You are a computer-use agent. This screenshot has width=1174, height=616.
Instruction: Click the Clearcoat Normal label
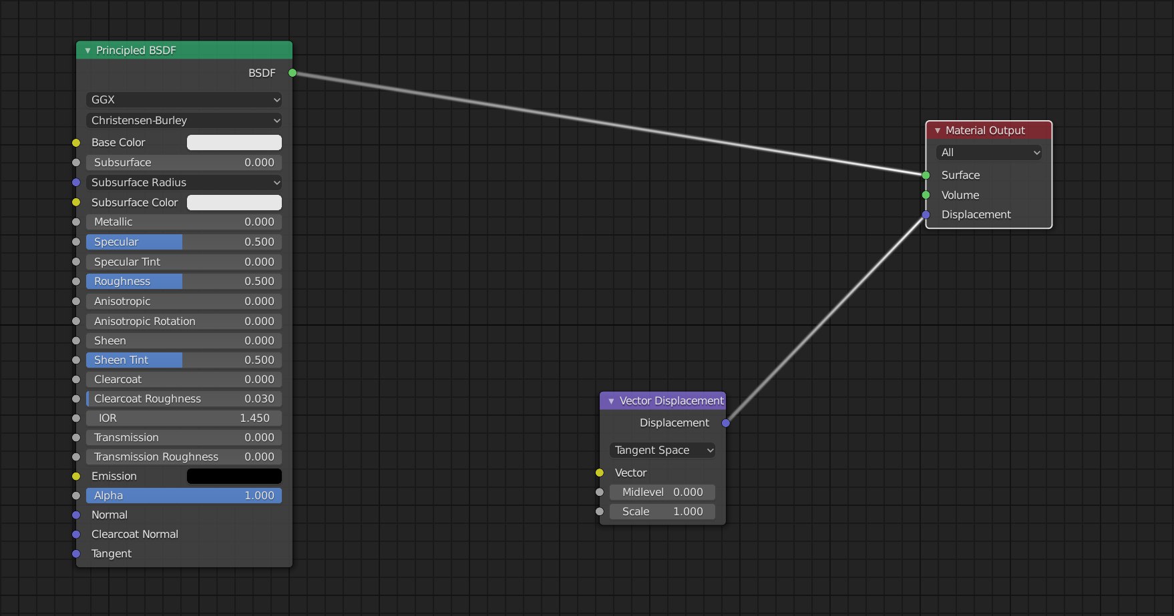tap(135, 534)
